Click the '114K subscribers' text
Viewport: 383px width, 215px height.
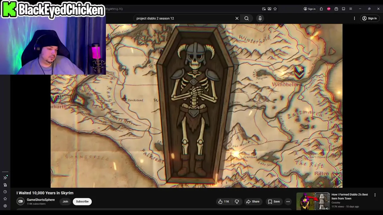pos(36,204)
